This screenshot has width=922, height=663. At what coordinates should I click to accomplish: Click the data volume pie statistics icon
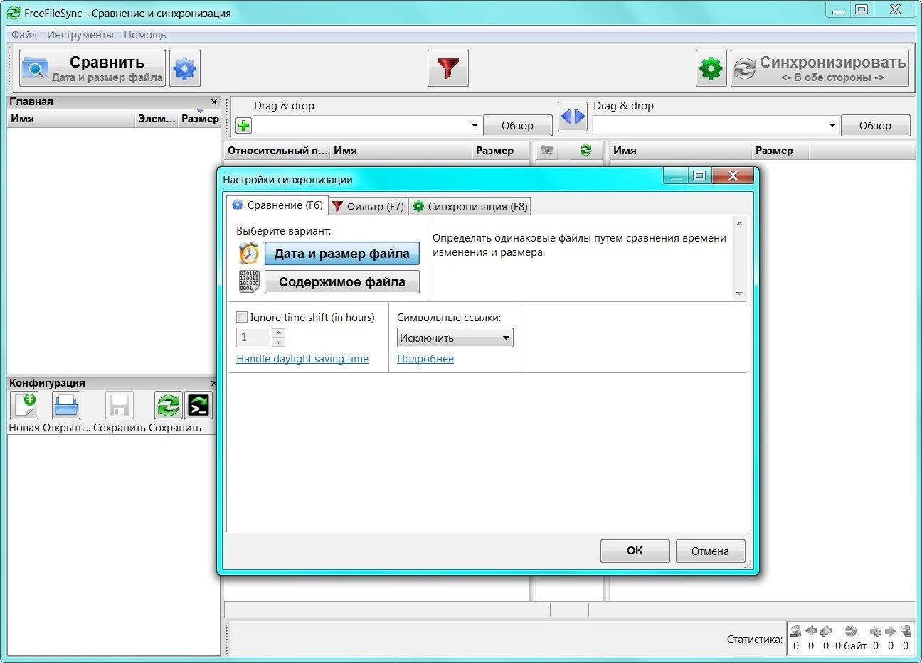pyautogui.click(x=850, y=631)
